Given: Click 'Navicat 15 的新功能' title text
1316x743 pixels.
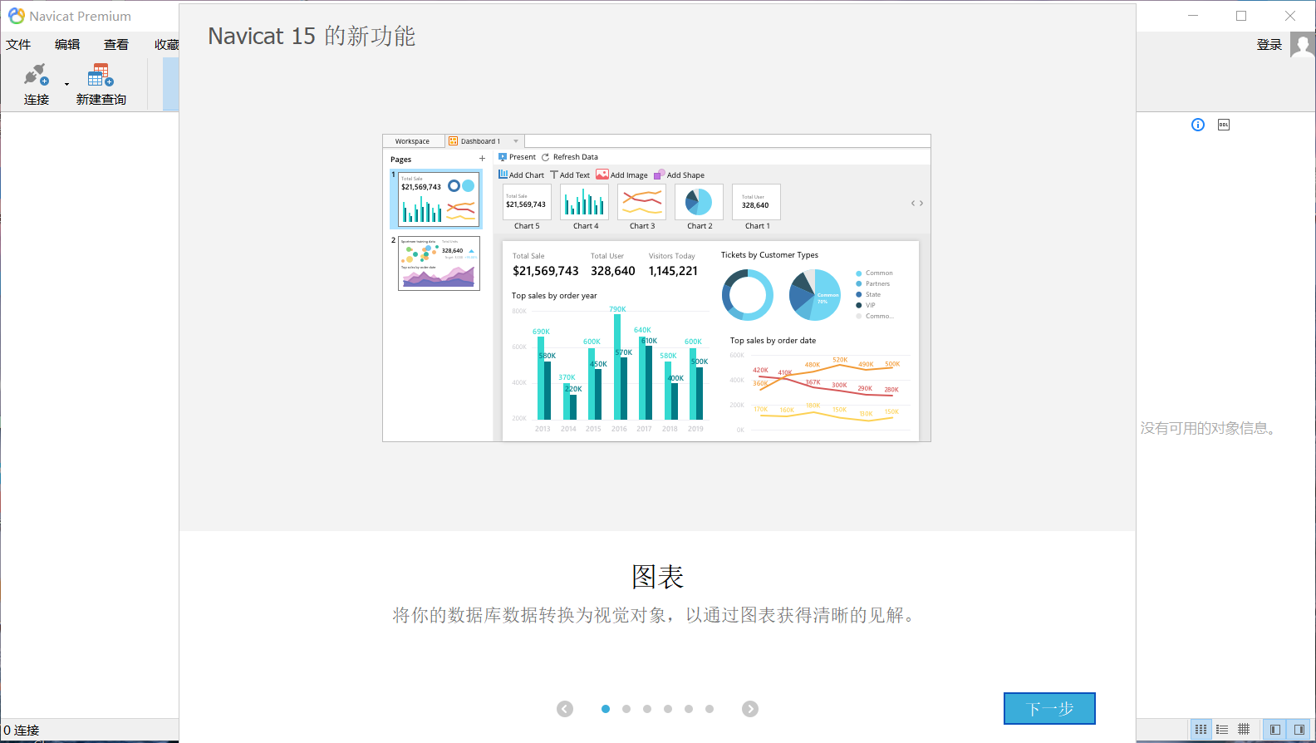Looking at the screenshot, I should [x=312, y=36].
